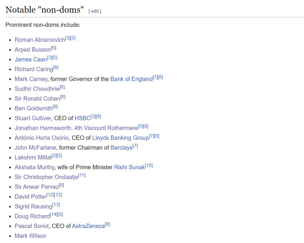Click citation [7] after Barclays
This screenshot has height=243, width=304.
135,146
